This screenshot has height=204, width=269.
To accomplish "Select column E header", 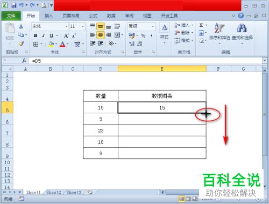I will (162, 69).
